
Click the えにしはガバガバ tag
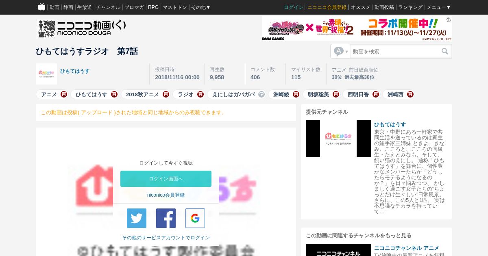point(233,94)
